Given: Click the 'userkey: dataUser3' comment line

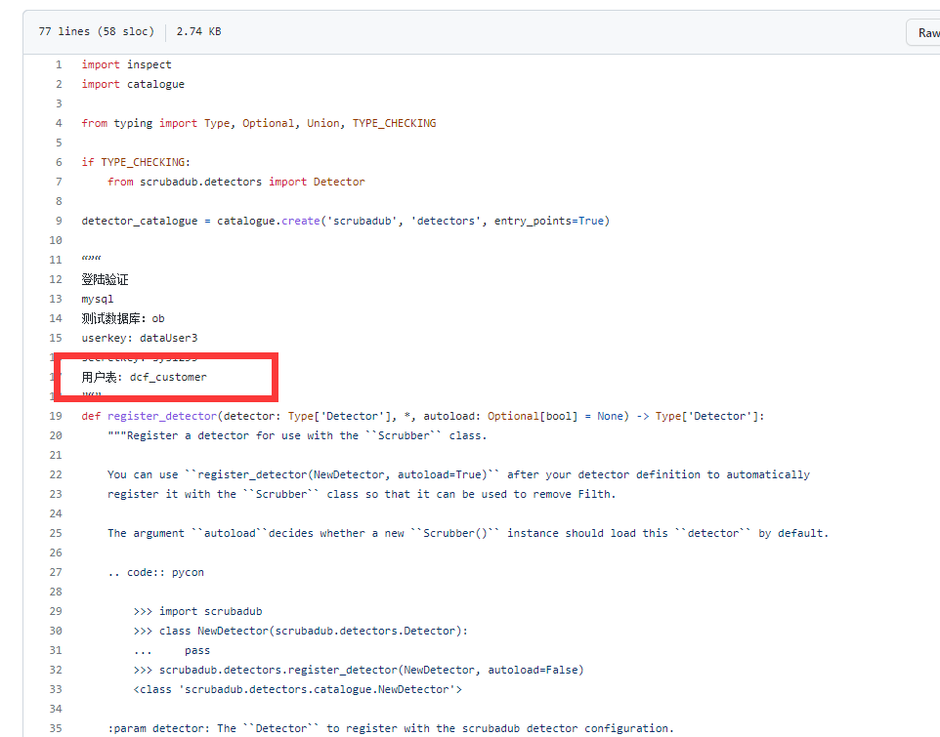Looking at the screenshot, I should [140, 338].
